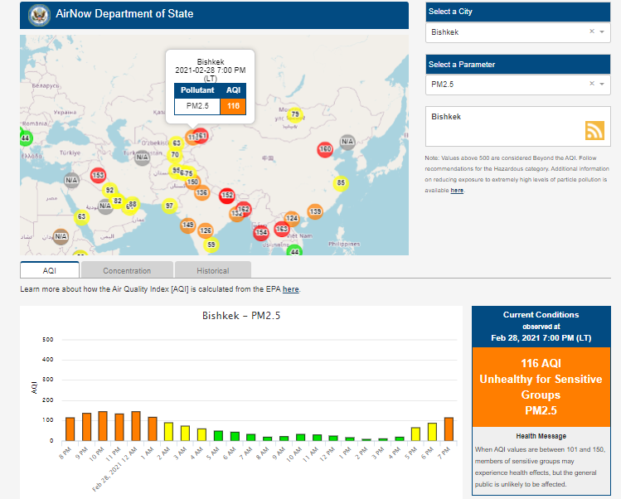Click the 7 PM bar in chart
621x499 pixels.
coord(449,429)
